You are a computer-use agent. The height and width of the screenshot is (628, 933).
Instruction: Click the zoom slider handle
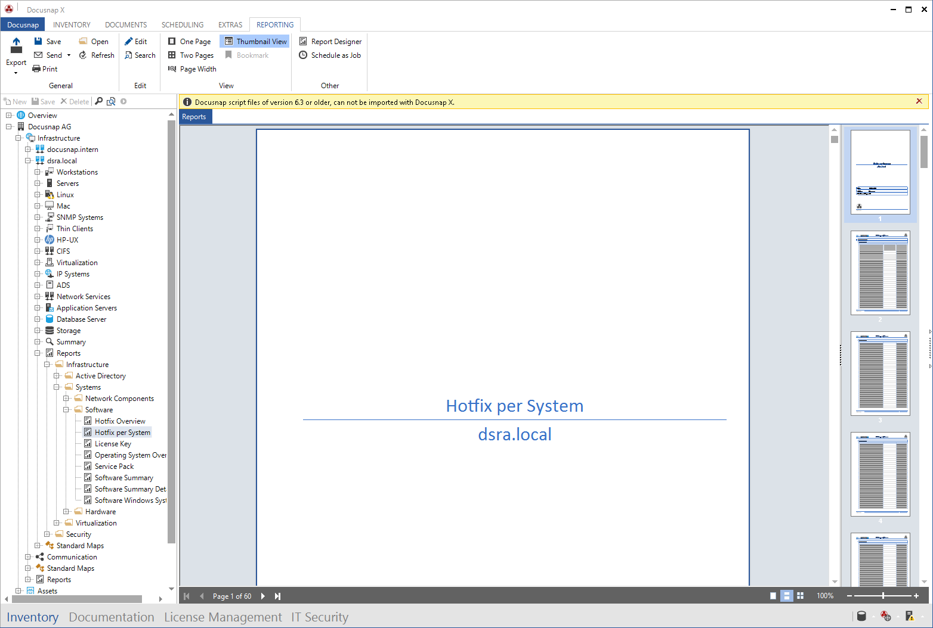(883, 596)
